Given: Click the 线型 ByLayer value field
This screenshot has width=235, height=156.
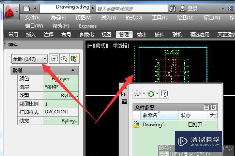Looking at the screenshot, I should coord(61,96).
